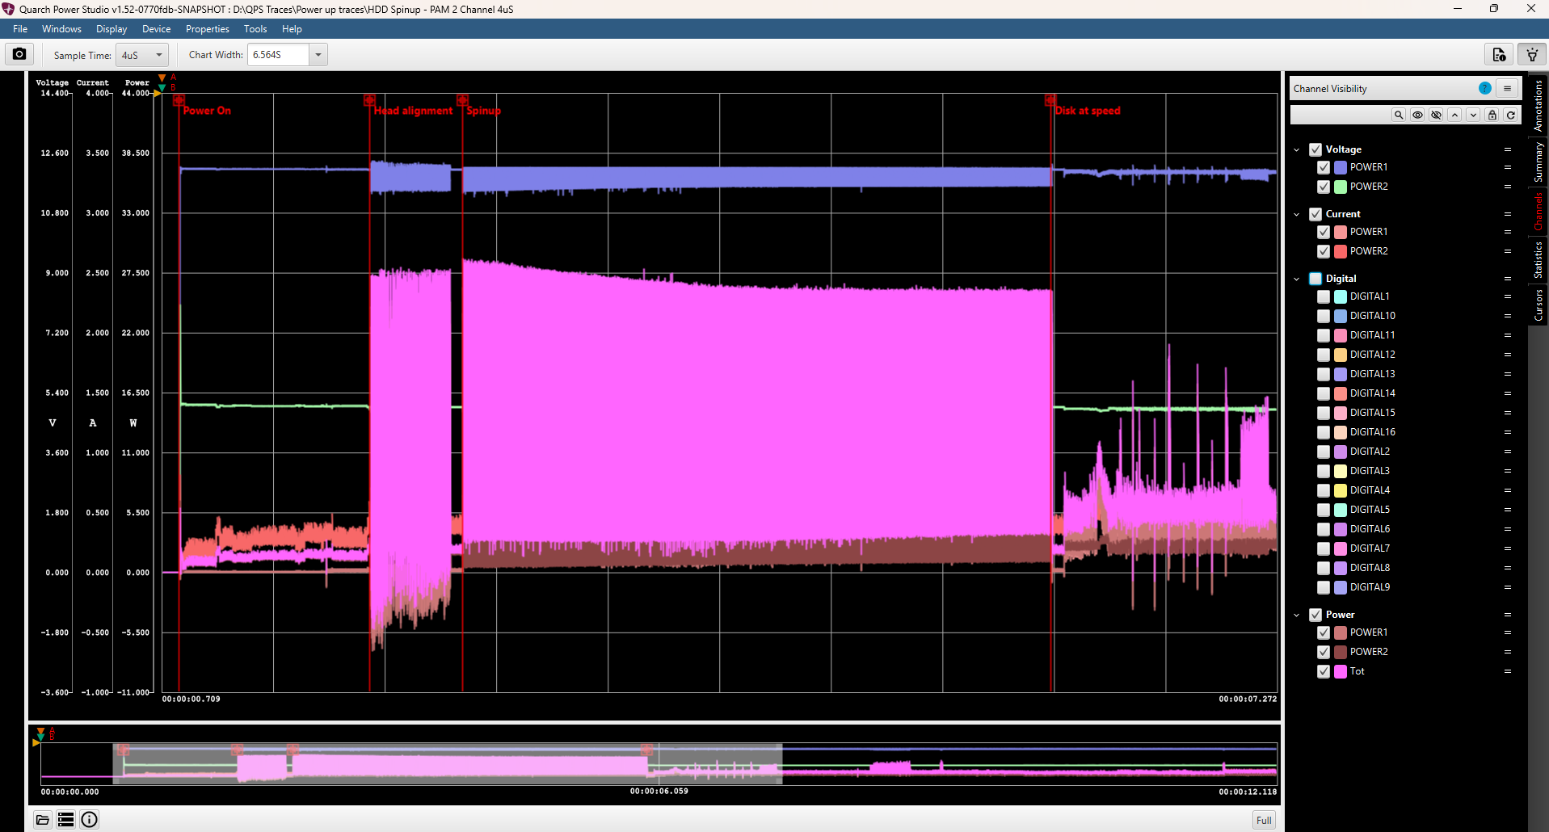This screenshot has width=1549, height=832.
Task: Toggle the Tot power channel checkbox
Action: (x=1324, y=671)
